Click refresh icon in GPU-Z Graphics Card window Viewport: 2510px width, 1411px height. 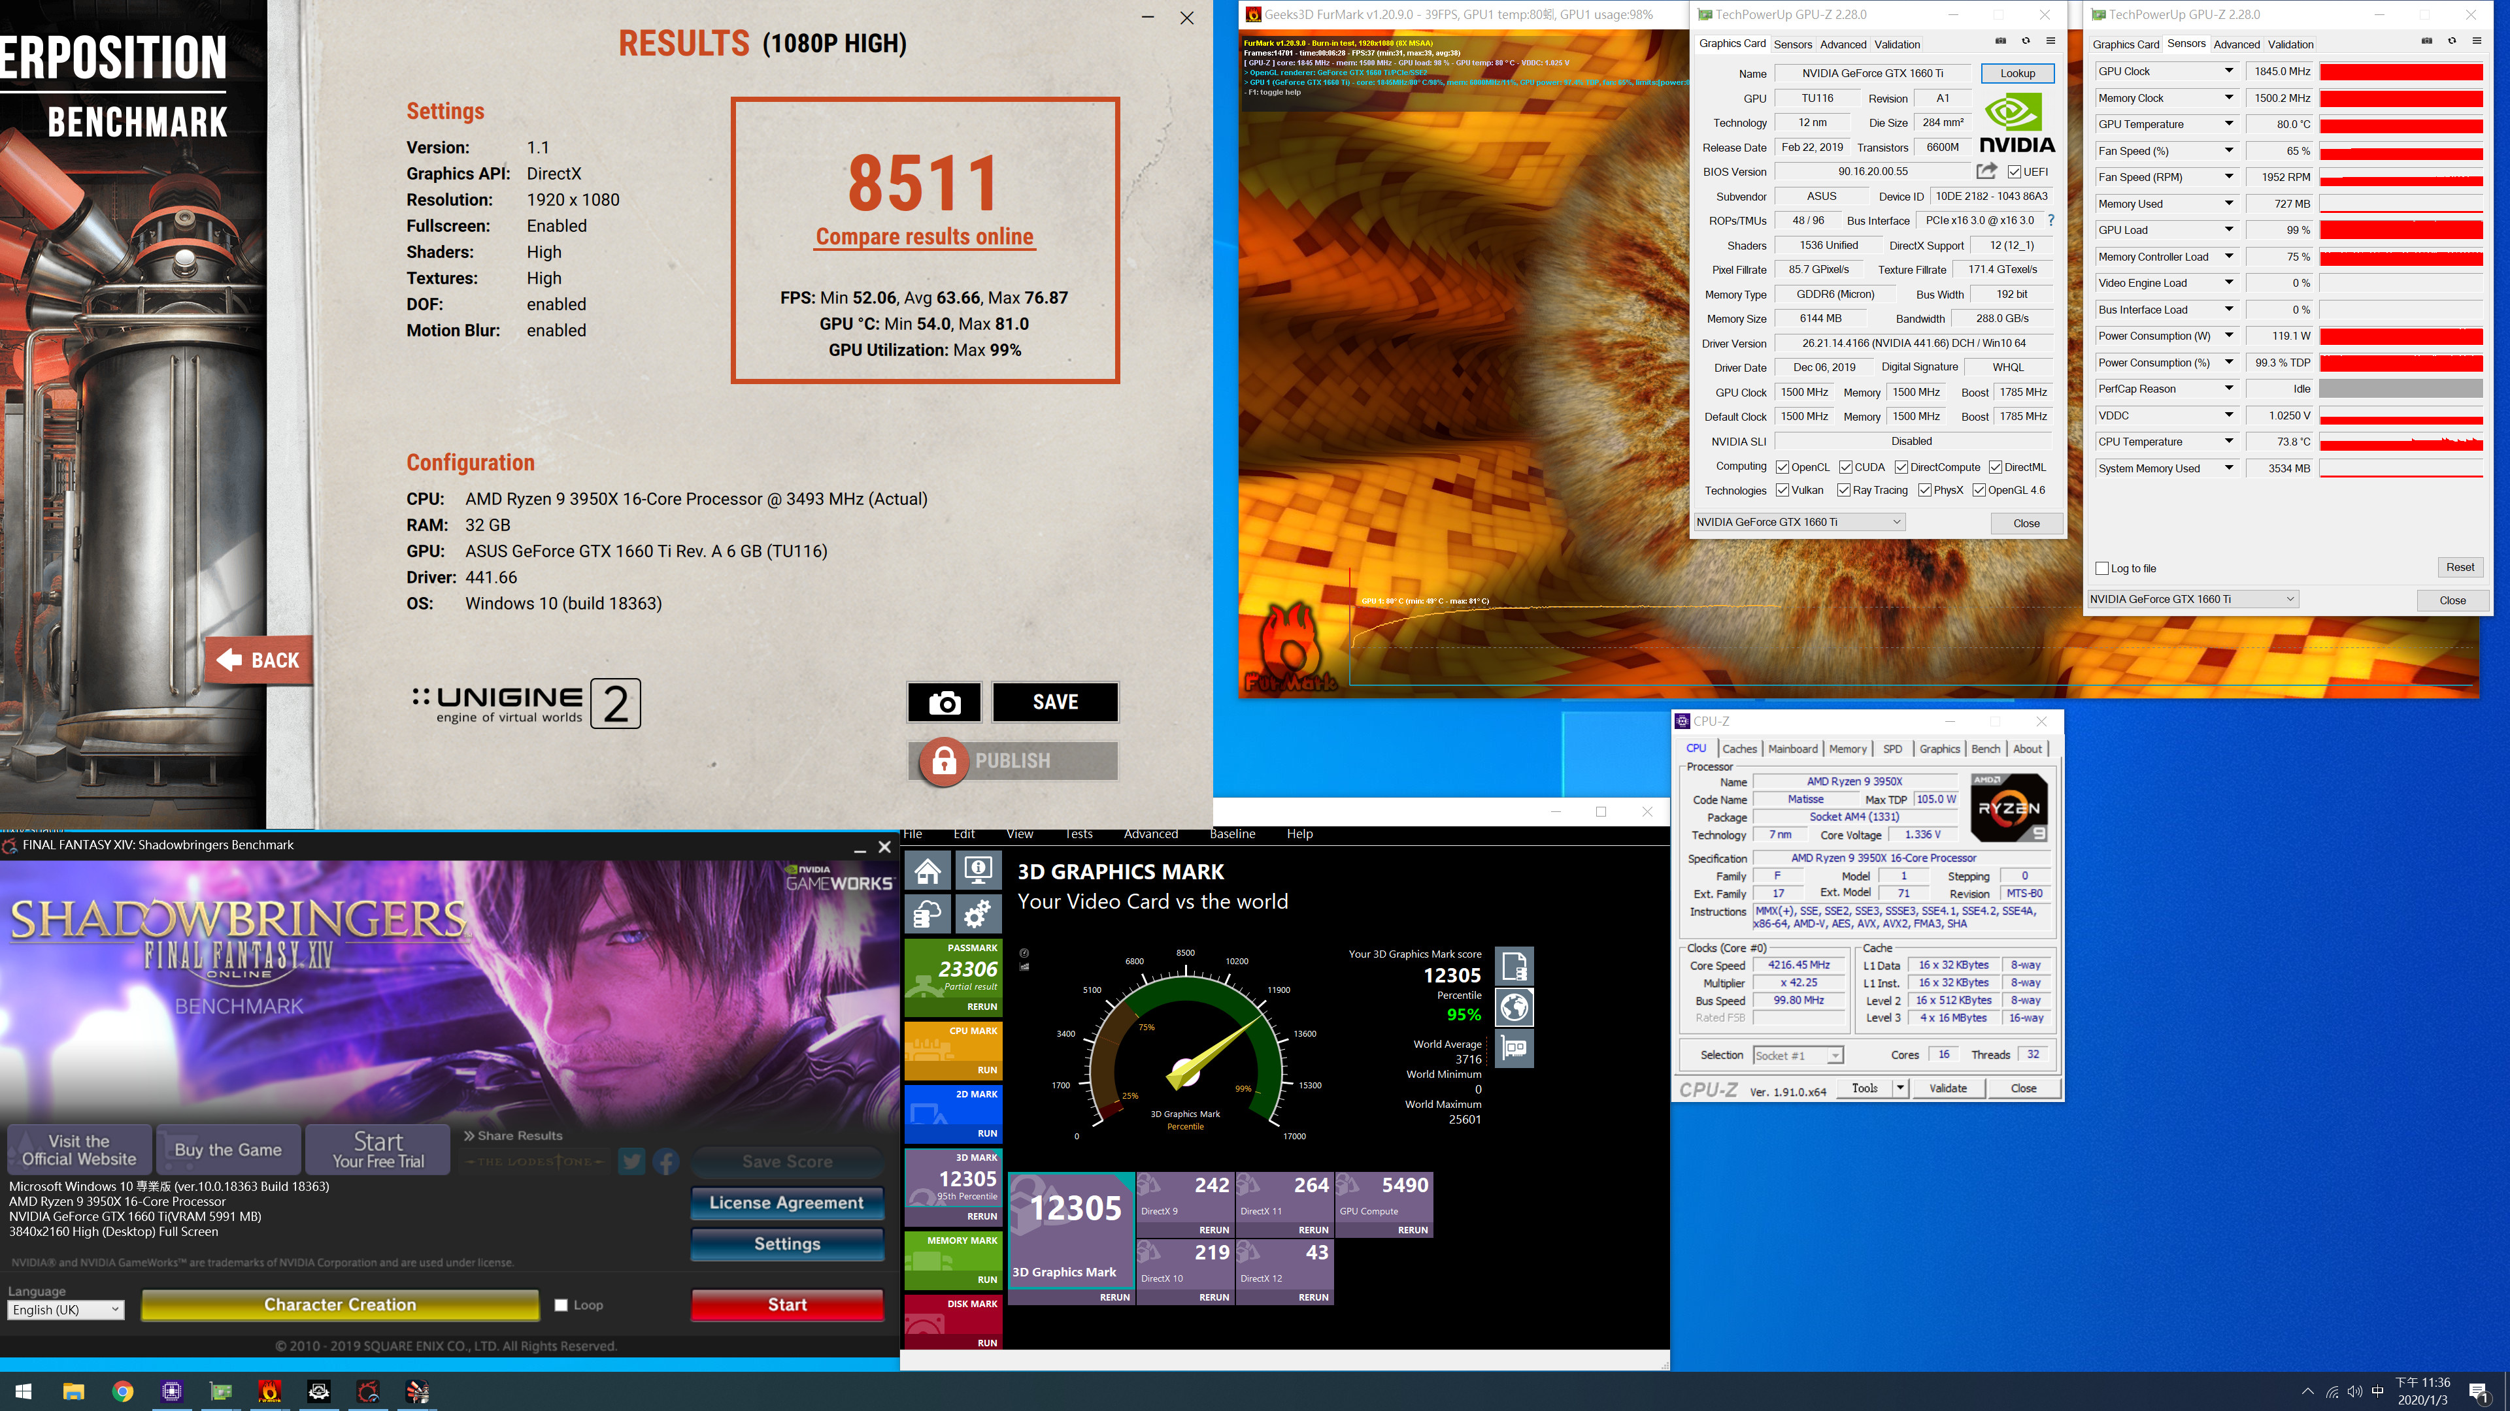(x=2026, y=41)
